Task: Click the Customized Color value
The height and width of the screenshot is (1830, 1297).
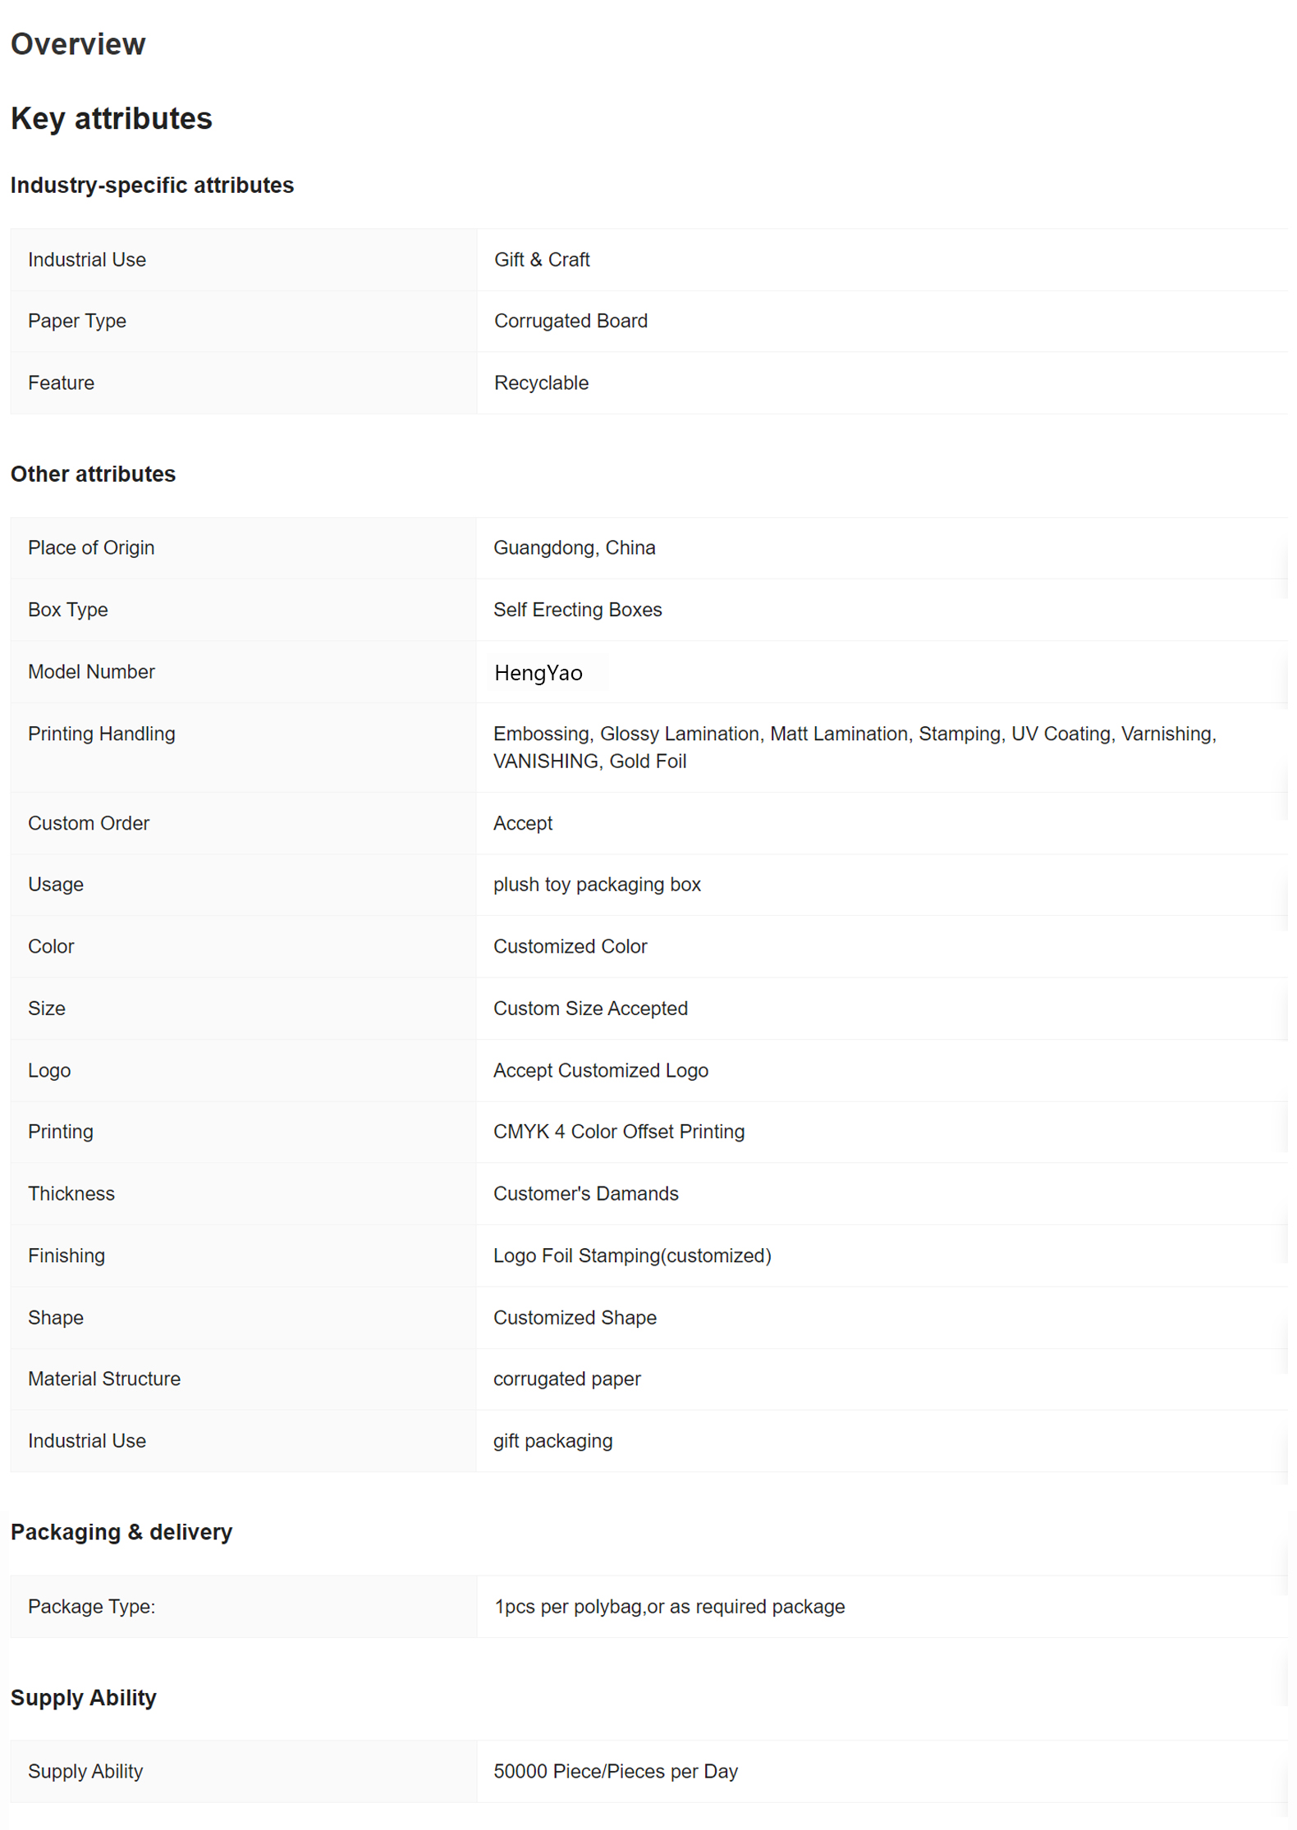Action: click(x=570, y=946)
